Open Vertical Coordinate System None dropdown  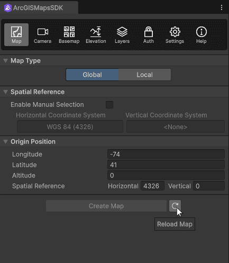point(176,126)
